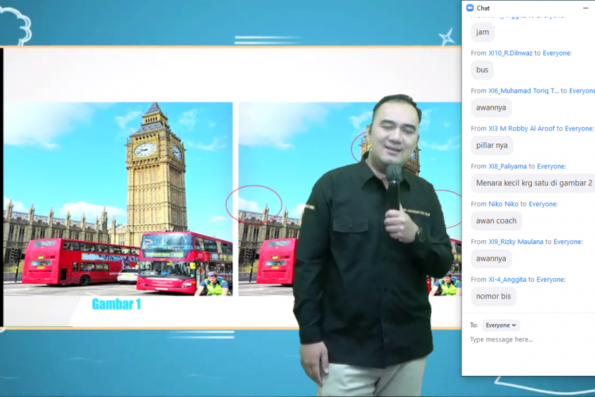Open the 'Everyone' recipient dropdown
The height and width of the screenshot is (397, 595).
click(x=501, y=326)
